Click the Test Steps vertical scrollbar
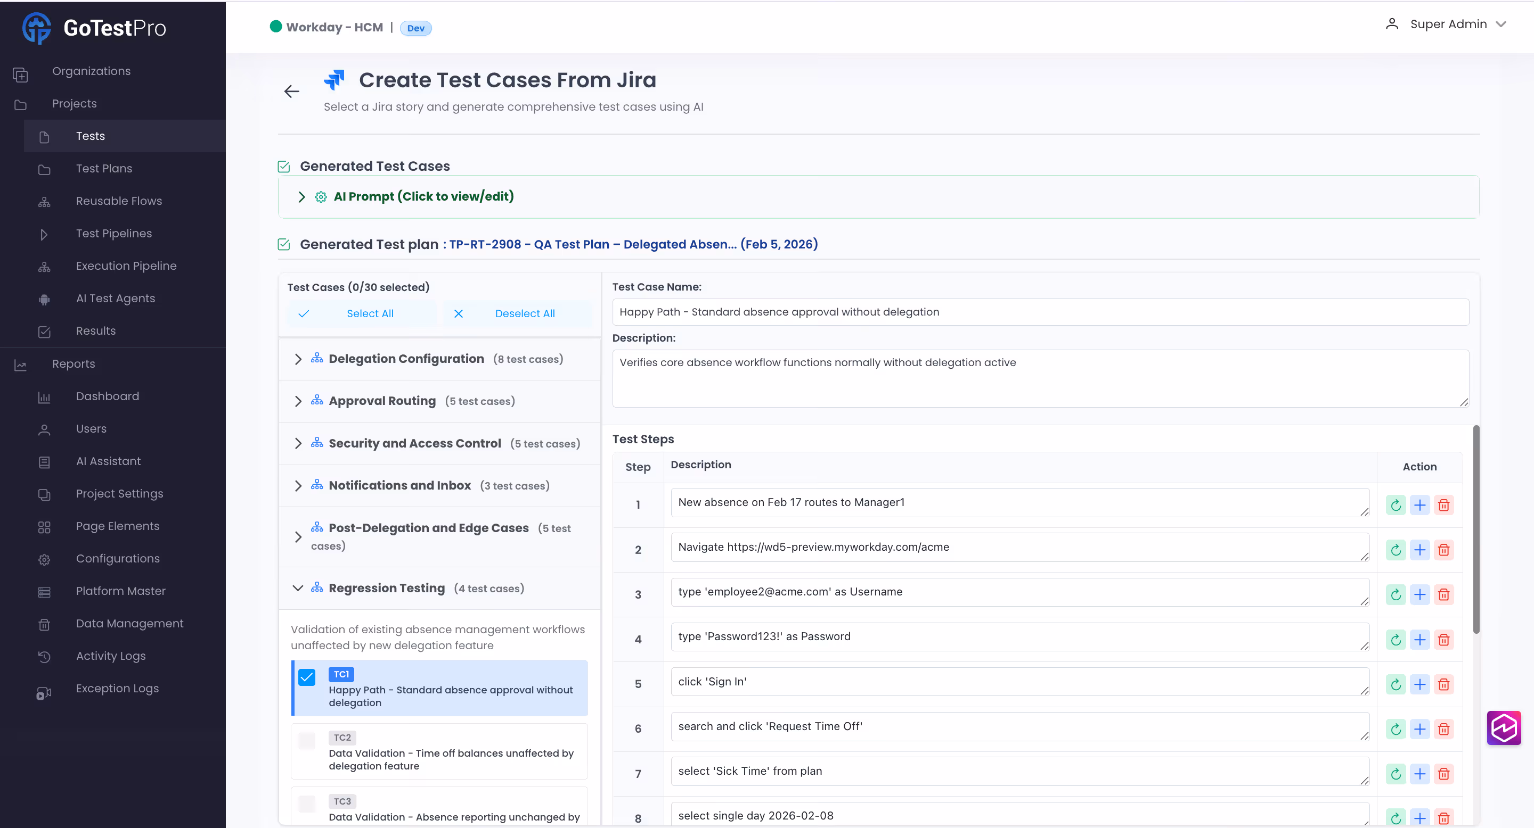The width and height of the screenshot is (1534, 828). [x=1475, y=529]
